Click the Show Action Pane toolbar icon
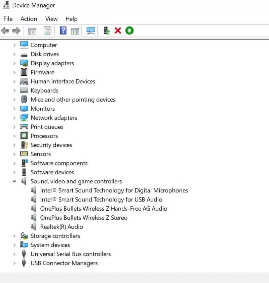 coord(75,31)
